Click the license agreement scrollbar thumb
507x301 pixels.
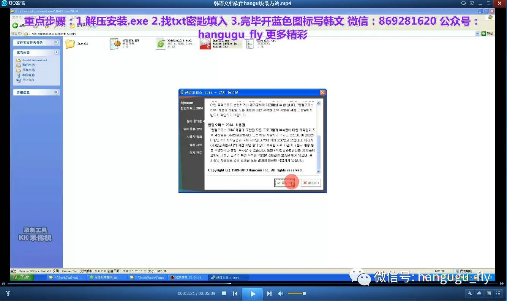[319, 152]
